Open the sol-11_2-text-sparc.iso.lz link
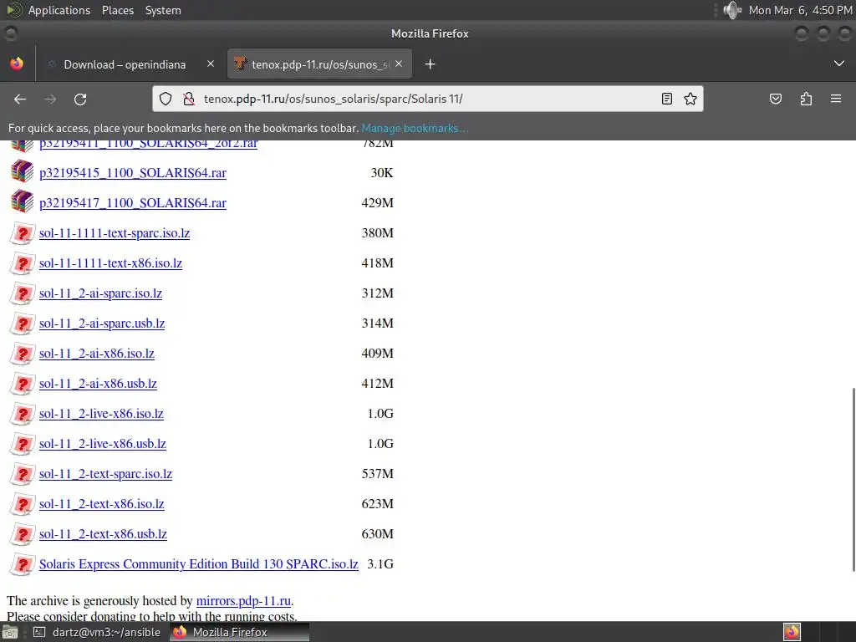 (106, 473)
